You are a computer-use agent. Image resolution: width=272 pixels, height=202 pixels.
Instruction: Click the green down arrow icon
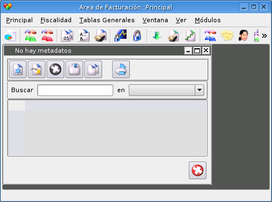(x=157, y=36)
